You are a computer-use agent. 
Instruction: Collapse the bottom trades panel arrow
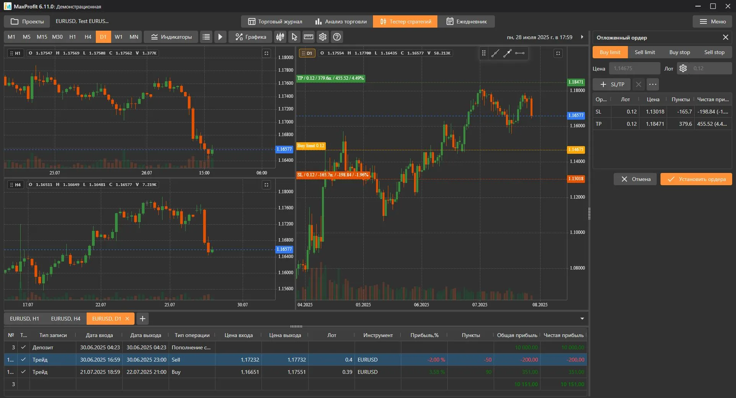582,319
